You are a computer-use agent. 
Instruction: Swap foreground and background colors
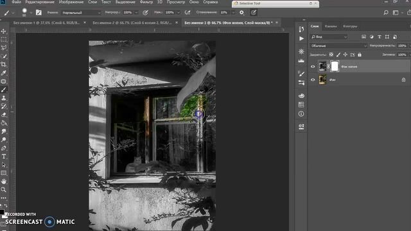(x=6, y=206)
